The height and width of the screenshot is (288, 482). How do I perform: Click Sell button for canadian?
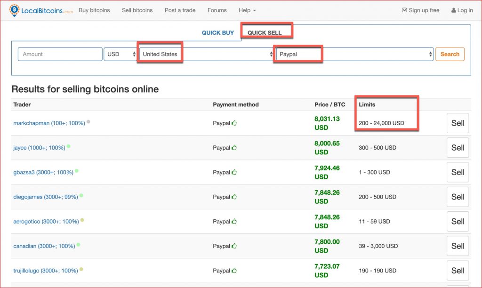(458, 246)
